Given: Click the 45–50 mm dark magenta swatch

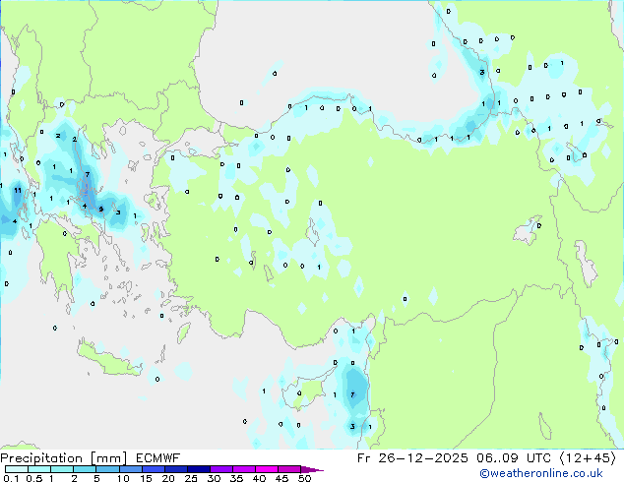Looking at the screenshot, I should pos(289,469).
